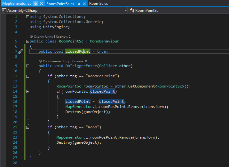The height and width of the screenshot is (167, 229).
Task: Open the screwdriver quick actions icon
Action: point(20,52)
